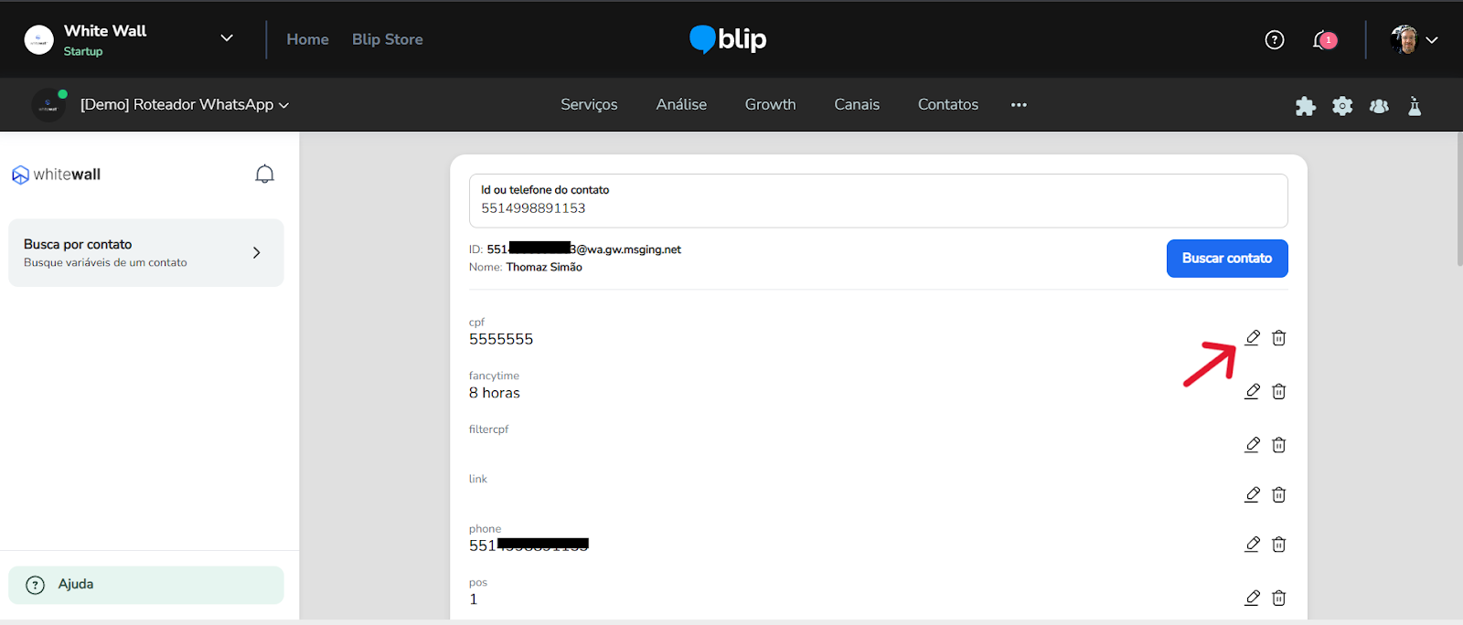1463x625 pixels.
Task: Expand the user profile avatar menu
Action: (1414, 39)
